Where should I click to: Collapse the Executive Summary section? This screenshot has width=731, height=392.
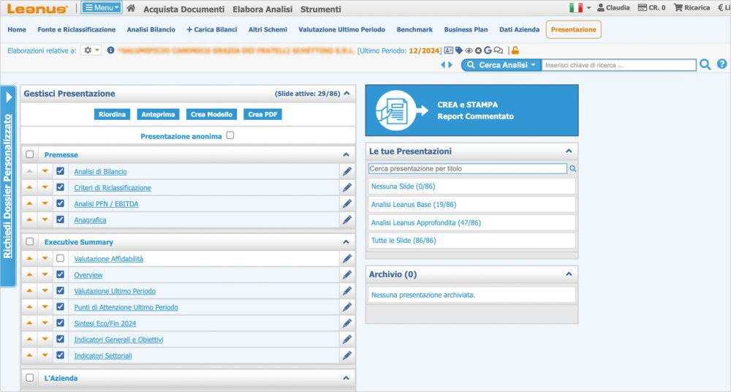[346, 242]
